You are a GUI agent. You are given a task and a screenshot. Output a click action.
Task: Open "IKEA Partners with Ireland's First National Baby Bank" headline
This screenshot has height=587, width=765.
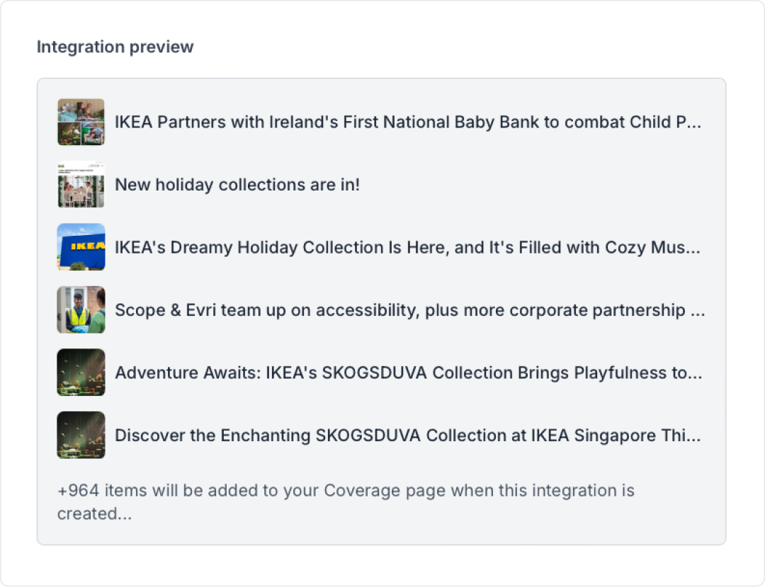point(408,122)
